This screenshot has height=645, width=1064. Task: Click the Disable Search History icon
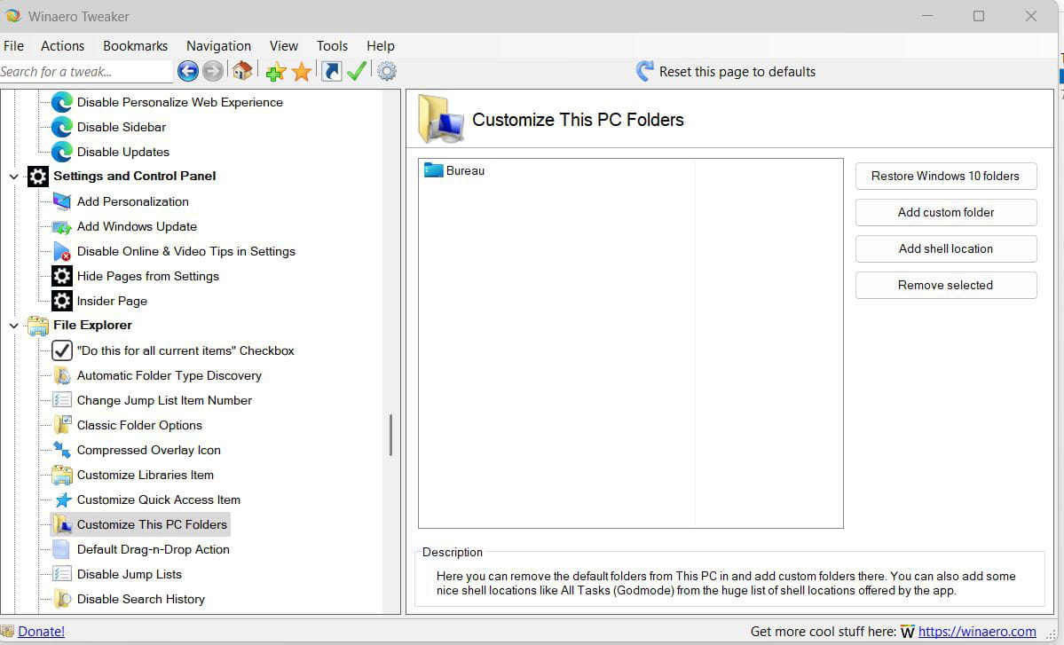point(62,599)
